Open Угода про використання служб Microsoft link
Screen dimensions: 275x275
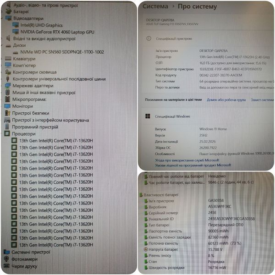click(187, 160)
